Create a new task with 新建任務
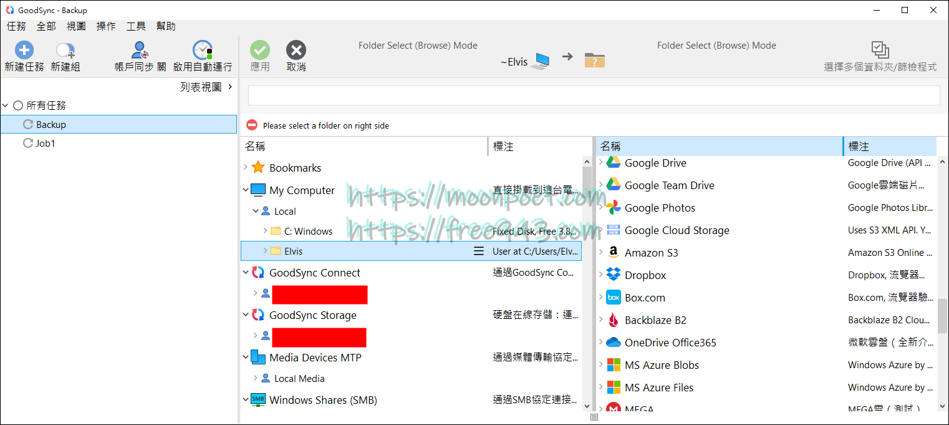The width and height of the screenshot is (949, 425). pyautogui.click(x=24, y=56)
